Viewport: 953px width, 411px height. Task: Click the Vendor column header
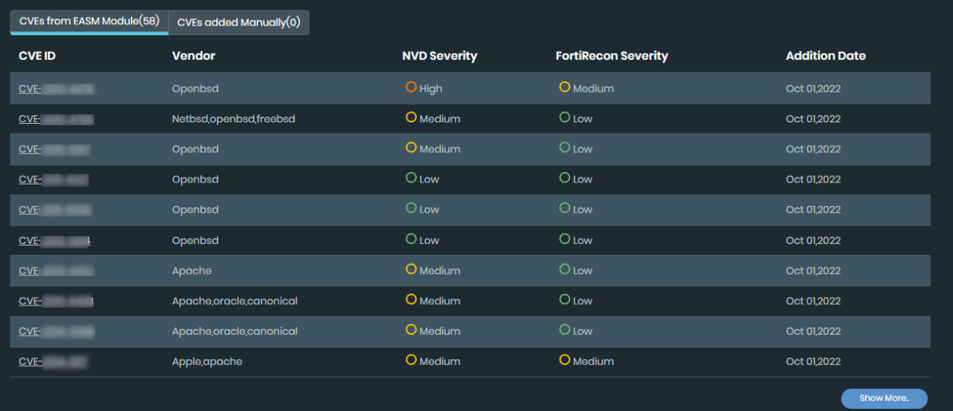click(194, 56)
